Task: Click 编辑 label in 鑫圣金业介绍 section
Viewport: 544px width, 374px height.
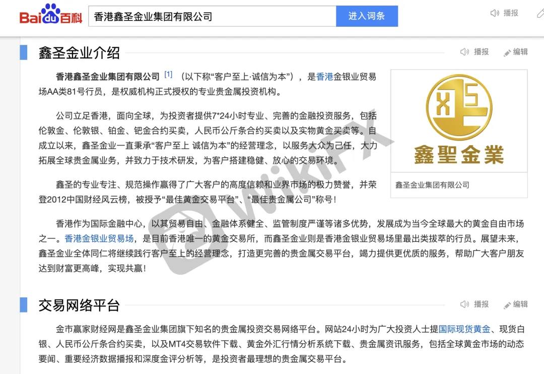Action: coord(520,52)
